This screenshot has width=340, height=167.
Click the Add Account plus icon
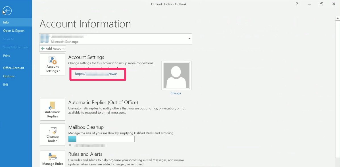click(x=42, y=48)
